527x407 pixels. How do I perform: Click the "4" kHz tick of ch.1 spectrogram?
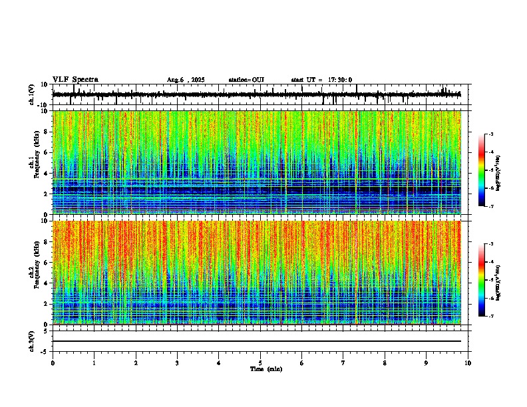pos(46,174)
